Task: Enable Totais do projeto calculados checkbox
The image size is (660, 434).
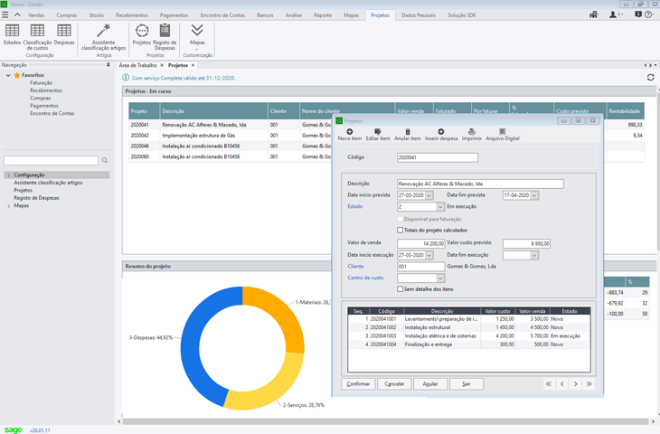Action: [401, 231]
